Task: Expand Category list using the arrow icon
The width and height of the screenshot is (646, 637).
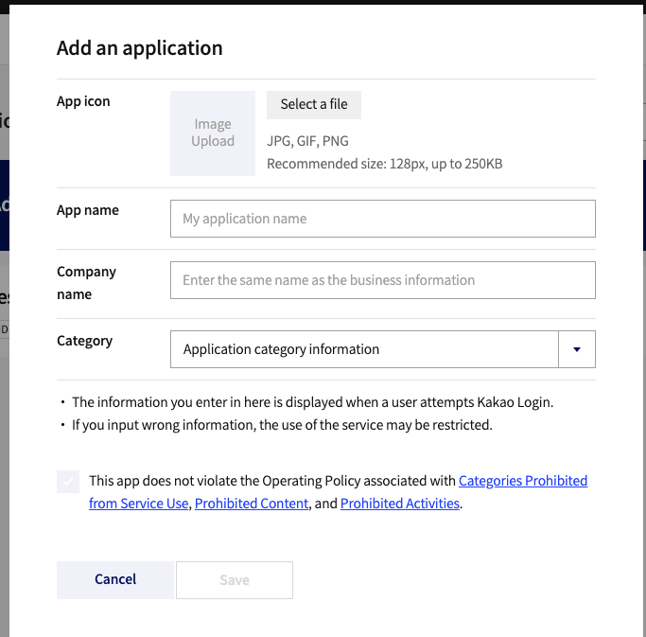Action: click(x=577, y=349)
